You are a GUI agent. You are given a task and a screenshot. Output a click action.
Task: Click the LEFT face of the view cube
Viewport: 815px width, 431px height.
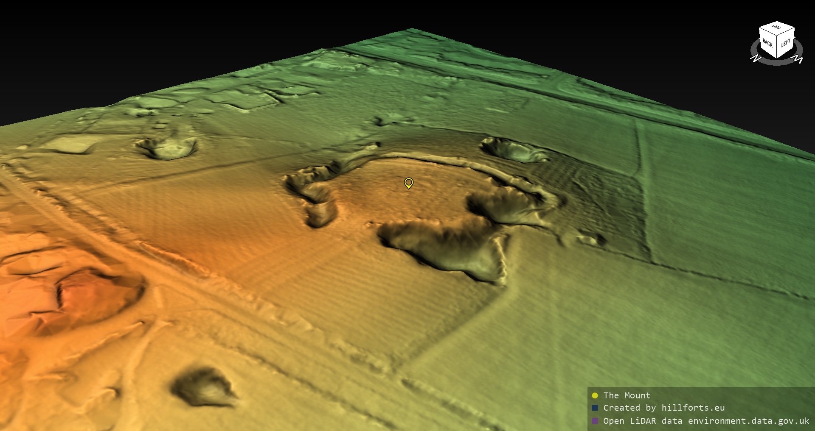pos(785,43)
